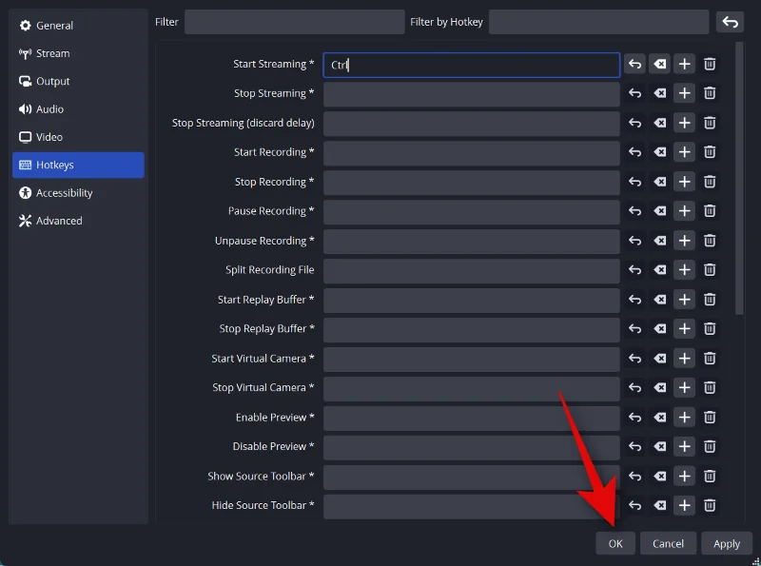This screenshot has width=761, height=566.
Task: Click the Enable Preview hotkey field
Action: [x=471, y=418]
